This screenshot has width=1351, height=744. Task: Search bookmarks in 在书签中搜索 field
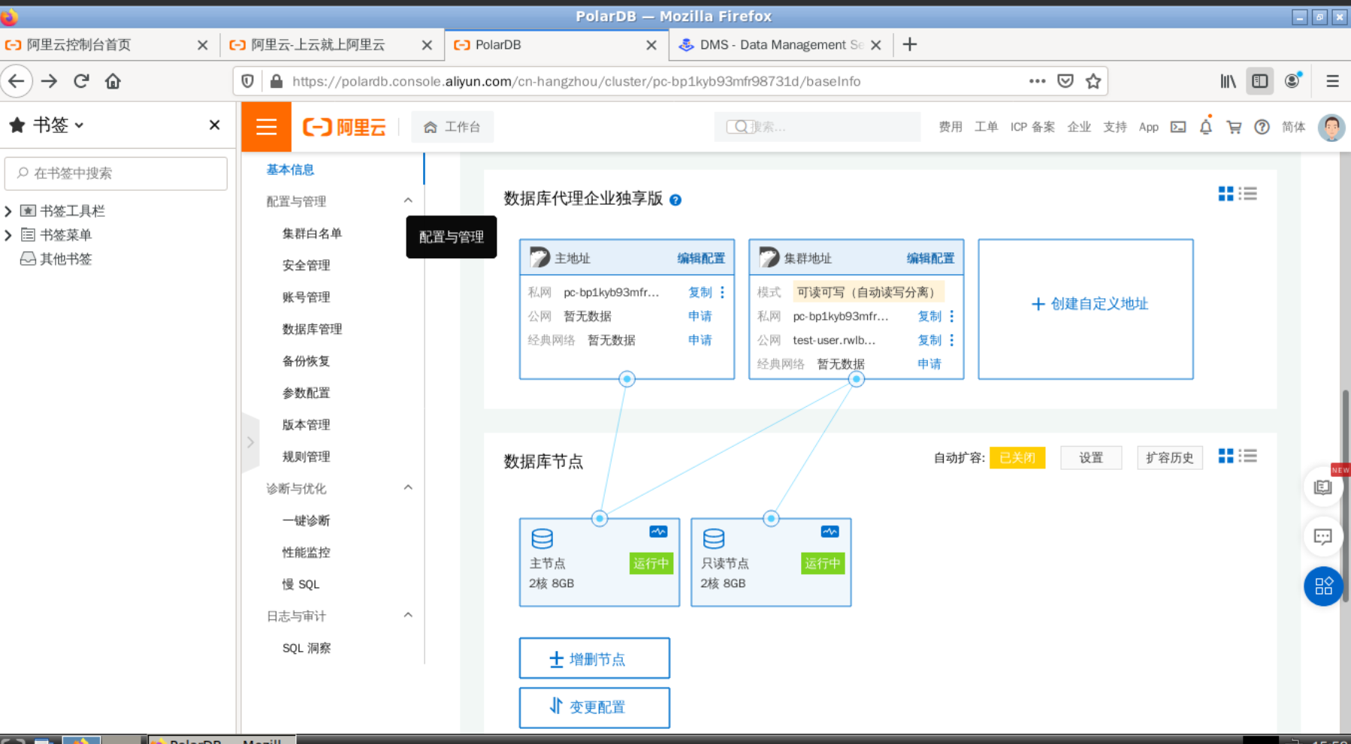(116, 173)
